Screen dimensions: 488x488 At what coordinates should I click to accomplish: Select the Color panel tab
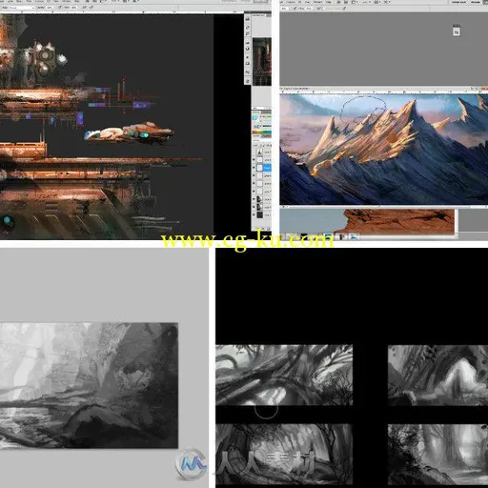[x=256, y=112]
